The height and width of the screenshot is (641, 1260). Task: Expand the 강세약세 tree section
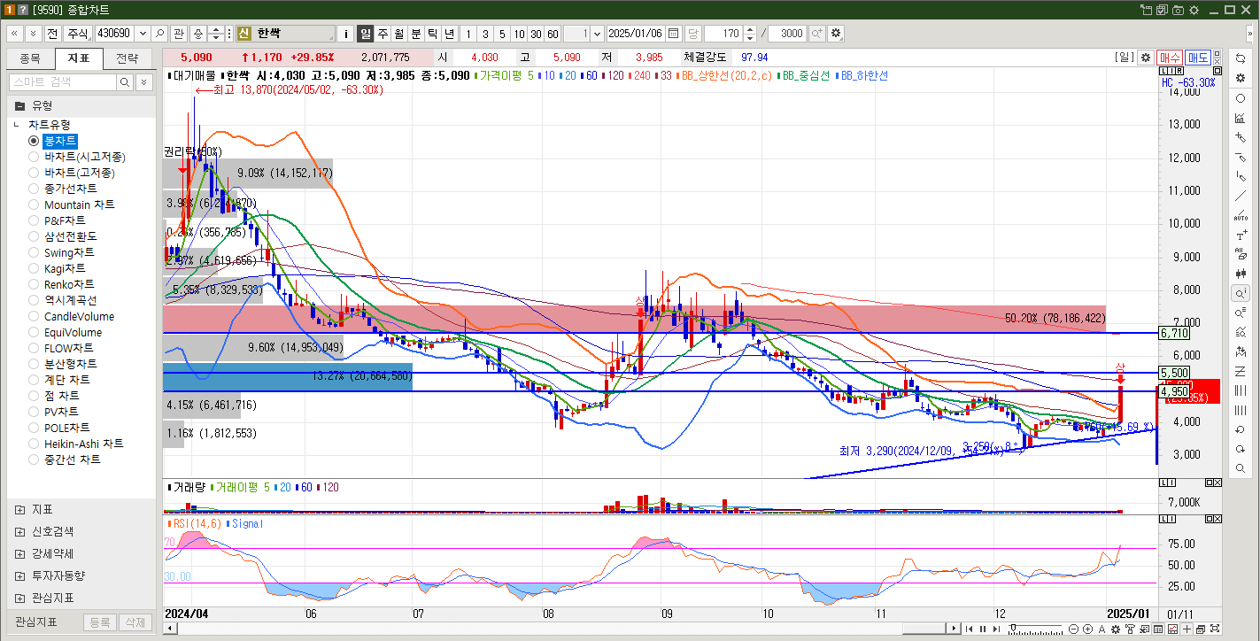(20, 553)
